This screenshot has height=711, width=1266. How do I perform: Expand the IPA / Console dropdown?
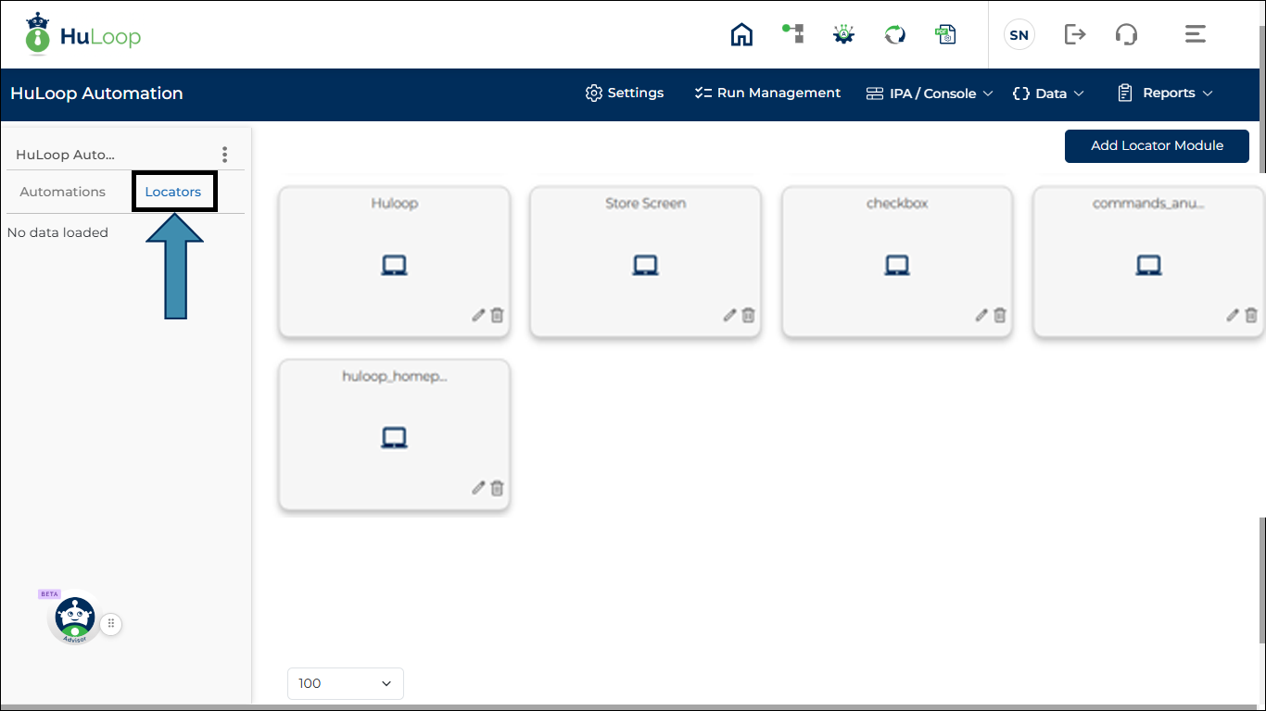point(930,94)
